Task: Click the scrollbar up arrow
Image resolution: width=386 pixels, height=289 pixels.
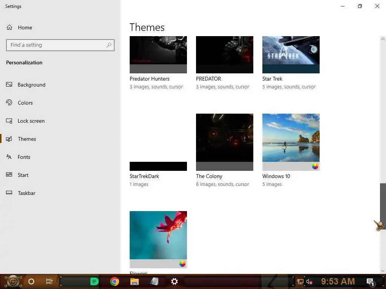Action: 383,39
